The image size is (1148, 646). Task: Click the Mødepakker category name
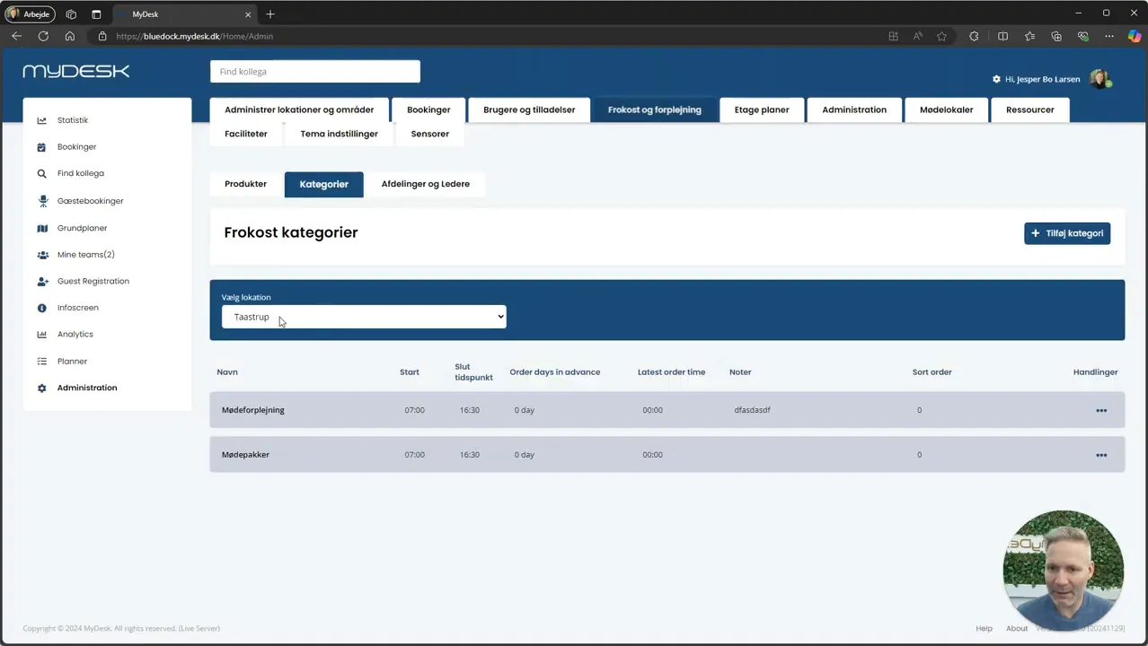[x=245, y=455]
